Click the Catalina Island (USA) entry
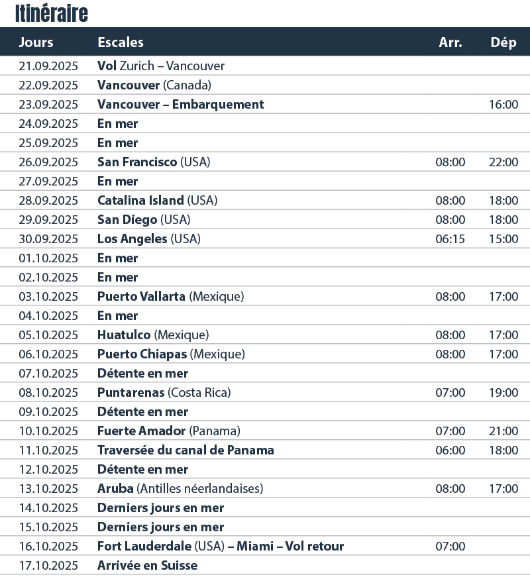The image size is (530, 577). click(158, 200)
